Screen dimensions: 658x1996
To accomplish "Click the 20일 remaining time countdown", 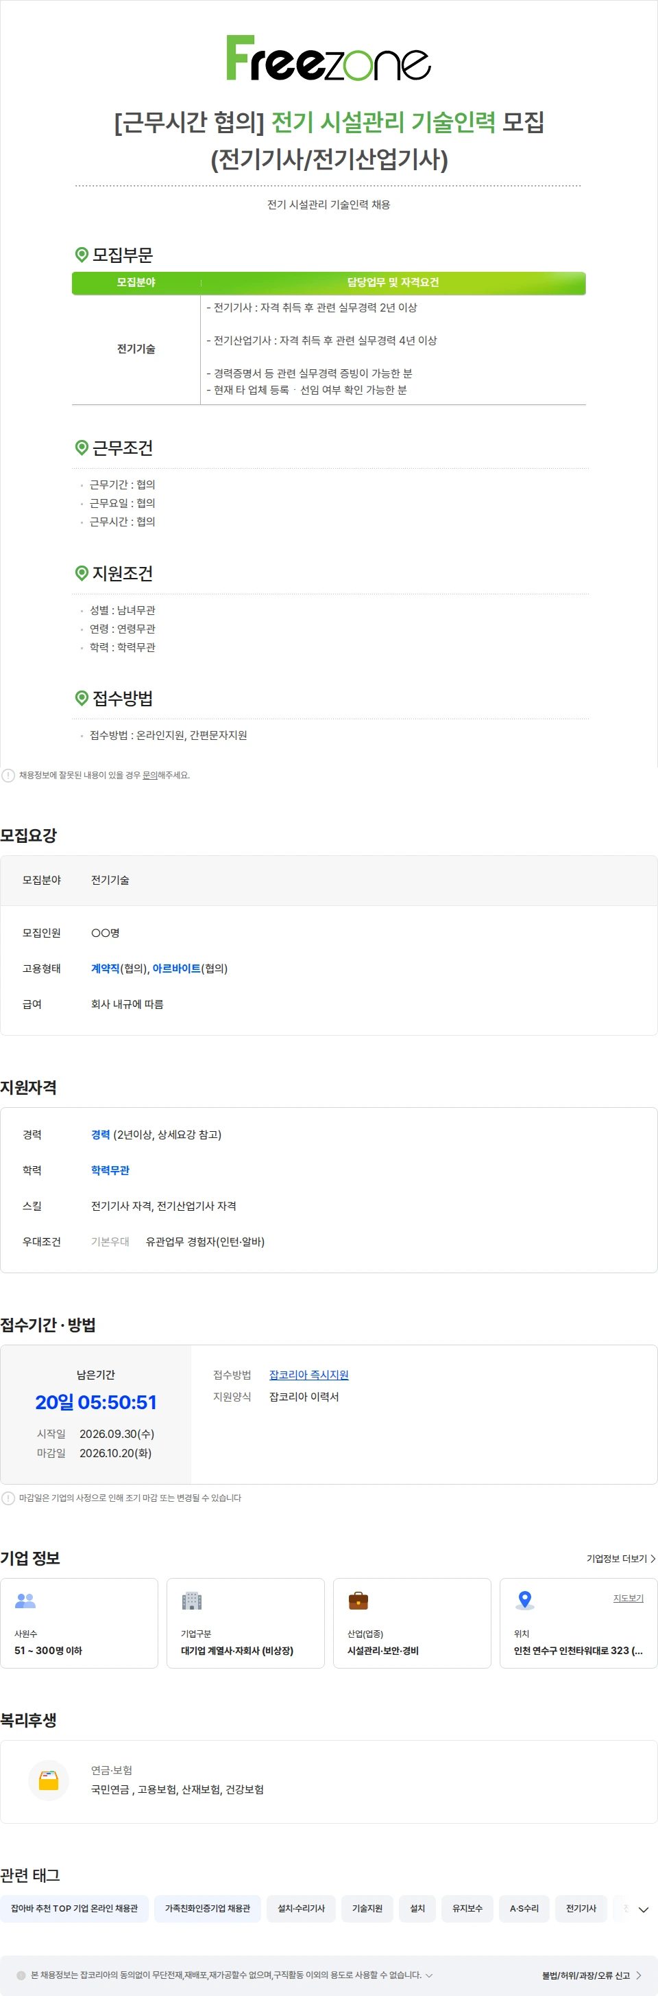I will coord(96,1402).
